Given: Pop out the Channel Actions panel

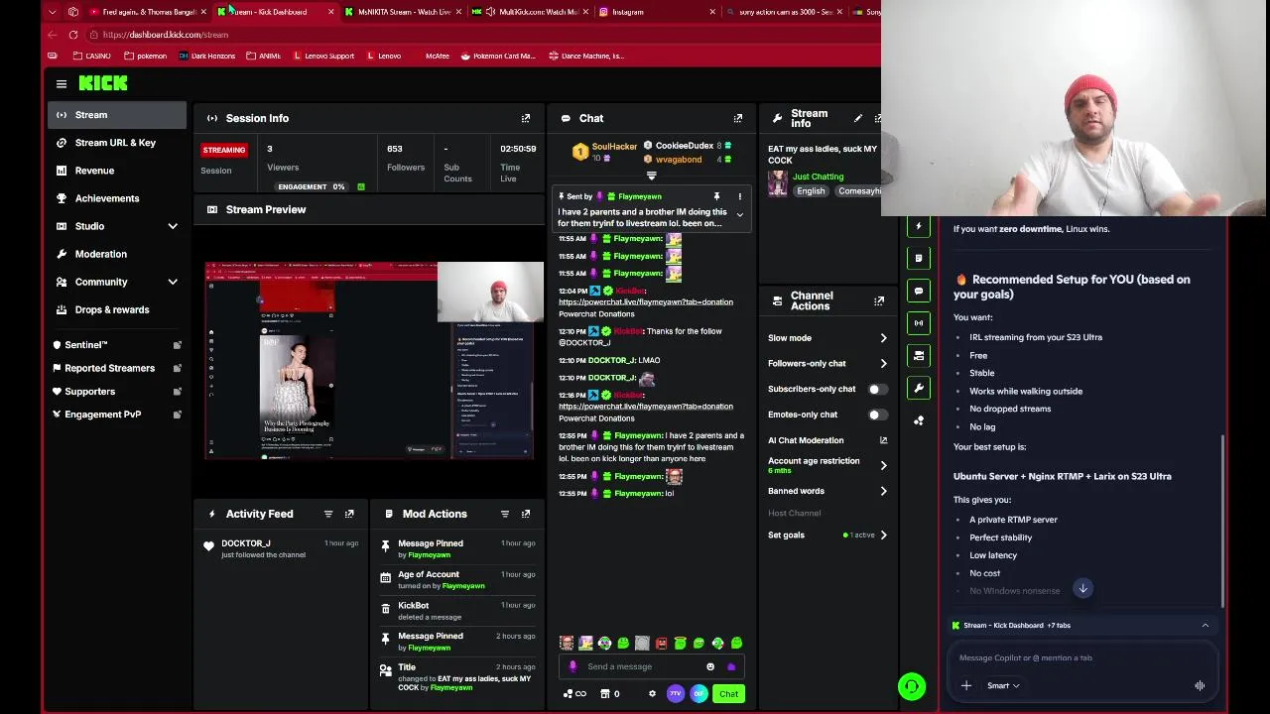Looking at the screenshot, I should tap(879, 300).
